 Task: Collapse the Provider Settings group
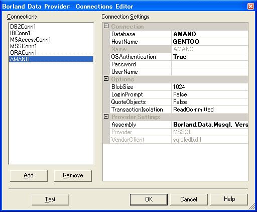pos(106,117)
